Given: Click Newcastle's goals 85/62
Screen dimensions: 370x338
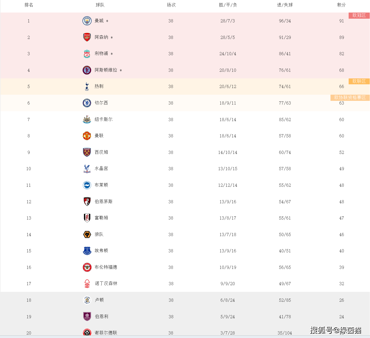Looking at the screenshot, I should [285, 120].
